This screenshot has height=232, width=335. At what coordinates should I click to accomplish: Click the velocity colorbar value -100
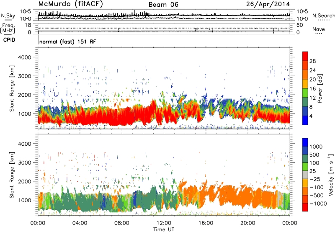[316, 187]
